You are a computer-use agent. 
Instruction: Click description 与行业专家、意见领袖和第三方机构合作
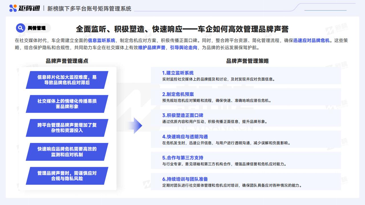224,164
